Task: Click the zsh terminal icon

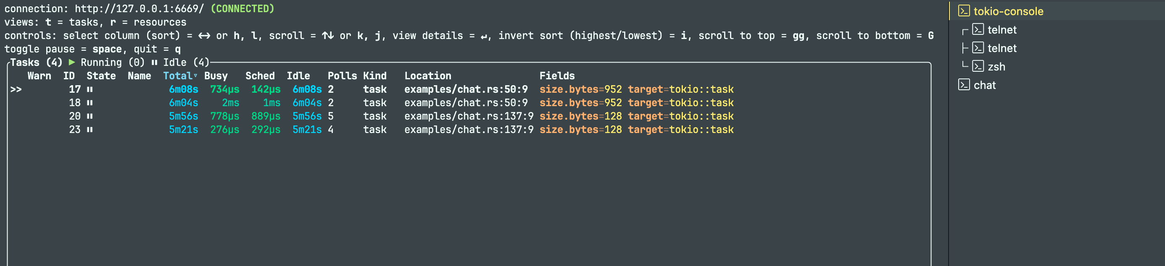Action: click(978, 66)
